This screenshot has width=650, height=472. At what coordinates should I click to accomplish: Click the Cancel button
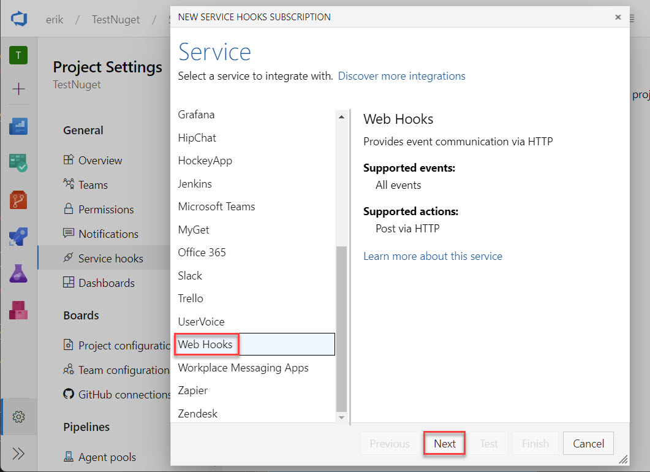[588, 444]
